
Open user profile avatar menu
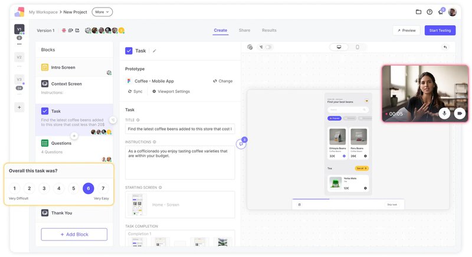[x=453, y=12]
